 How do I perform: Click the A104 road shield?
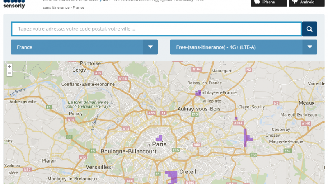click(x=238, y=123)
